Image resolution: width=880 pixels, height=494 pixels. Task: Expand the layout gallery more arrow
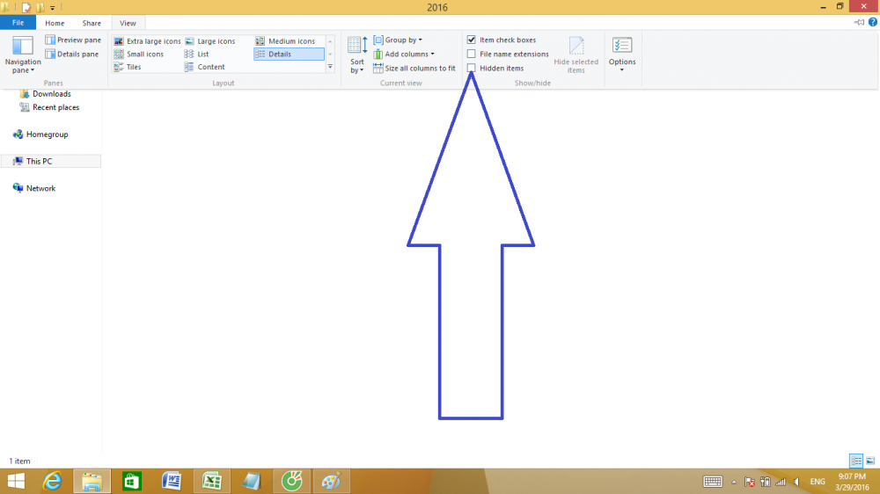[x=330, y=67]
